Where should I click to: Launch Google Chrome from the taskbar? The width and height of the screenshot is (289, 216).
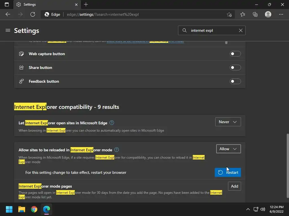coord(34,209)
